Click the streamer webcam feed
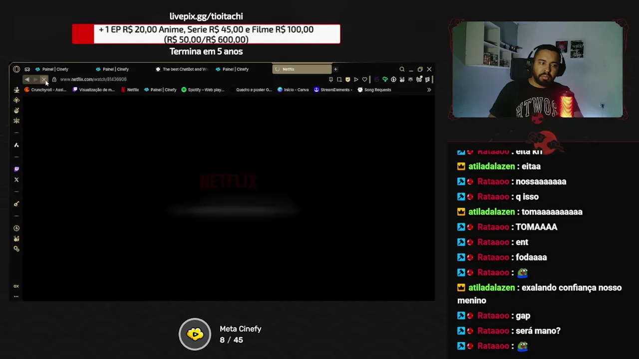639x359 pixels. coord(538,70)
